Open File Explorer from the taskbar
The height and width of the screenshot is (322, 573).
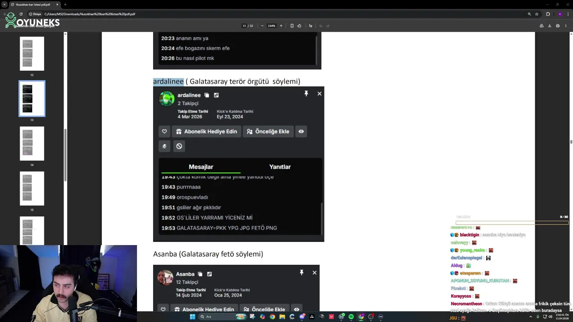point(282,317)
